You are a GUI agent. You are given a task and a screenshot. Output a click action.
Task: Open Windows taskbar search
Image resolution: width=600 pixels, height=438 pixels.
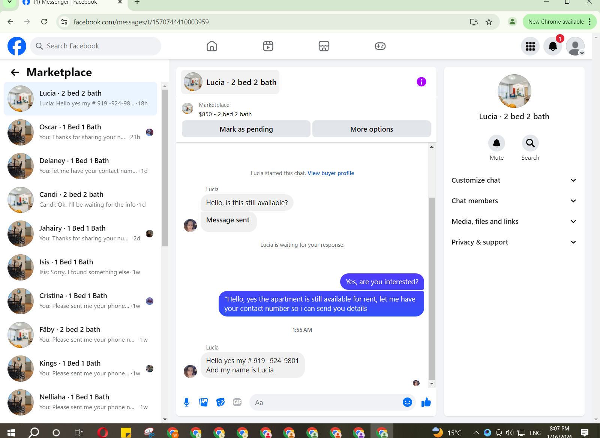coord(34,433)
